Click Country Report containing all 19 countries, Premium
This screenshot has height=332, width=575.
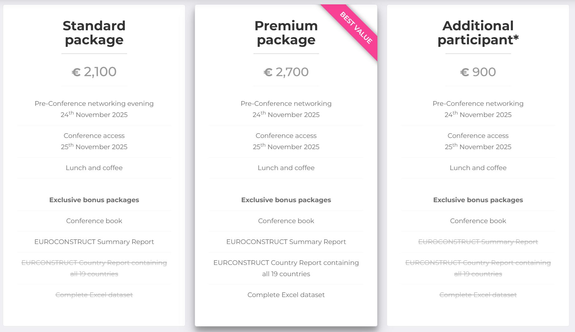tap(286, 268)
